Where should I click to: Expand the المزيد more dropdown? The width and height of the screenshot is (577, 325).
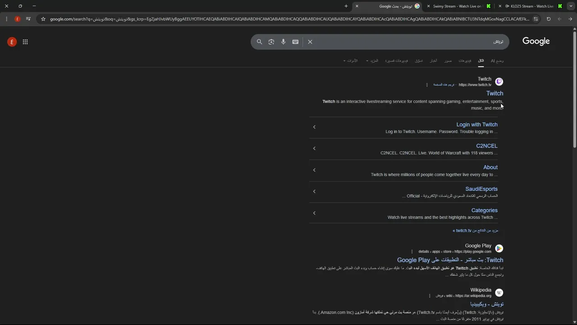tap(372, 60)
